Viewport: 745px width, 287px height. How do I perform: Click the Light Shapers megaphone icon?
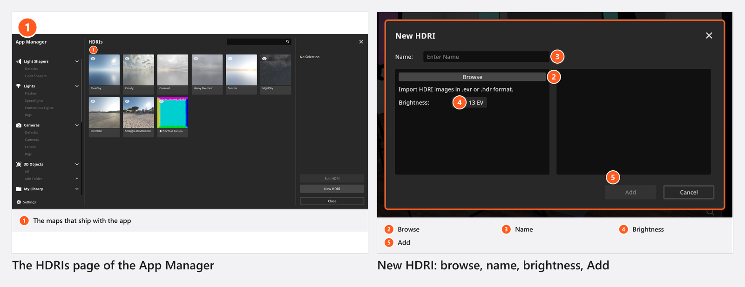point(19,61)
